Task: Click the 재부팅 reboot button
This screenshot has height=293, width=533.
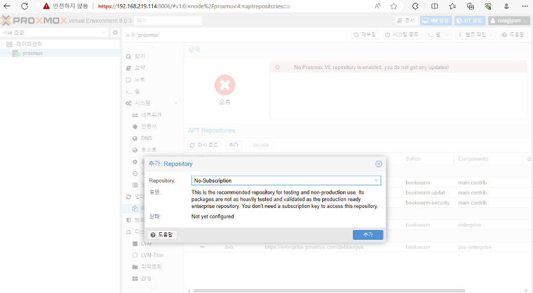Action: pyautogui.click(x=365, y=35)
